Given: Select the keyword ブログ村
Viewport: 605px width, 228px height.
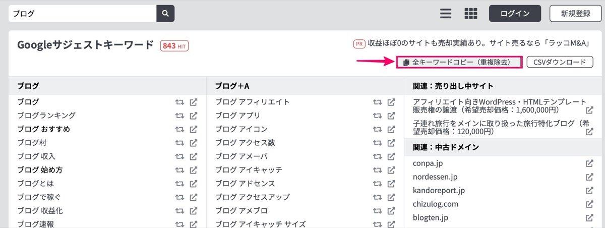Looking at the screenshot, I should click(32, 143).
